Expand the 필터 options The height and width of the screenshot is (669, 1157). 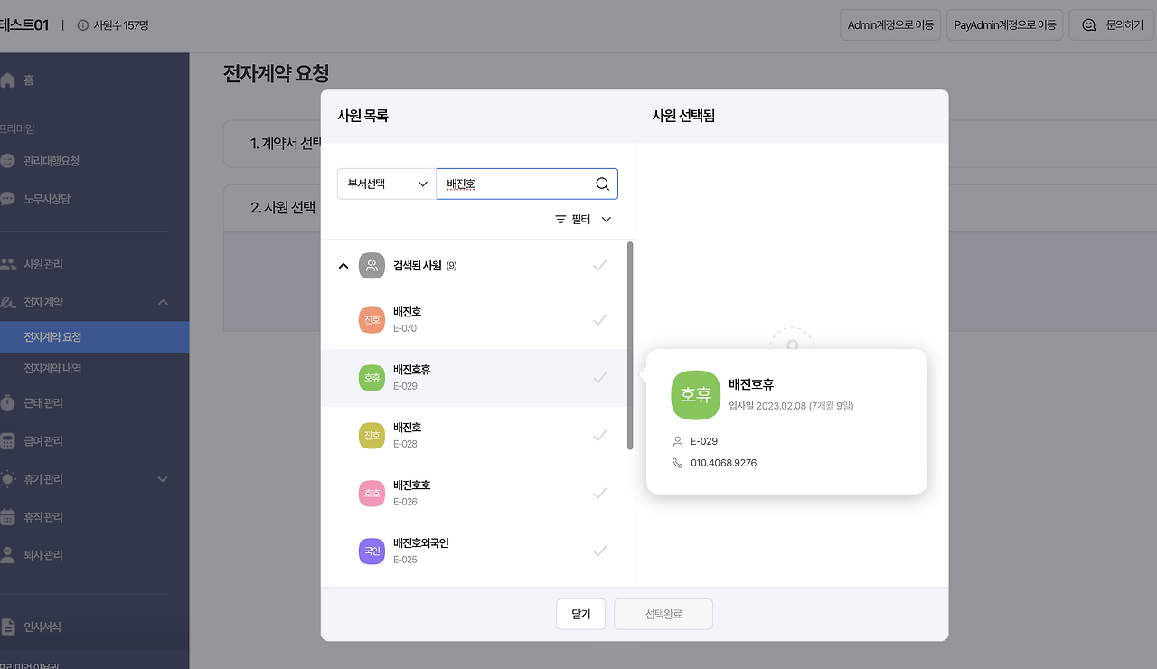(x=583, y=219)
